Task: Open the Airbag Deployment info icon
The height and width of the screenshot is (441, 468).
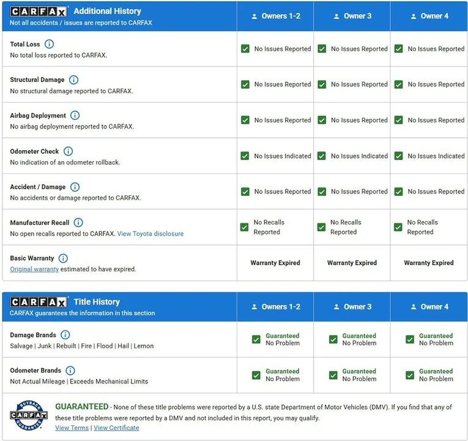Action: click(75, 115)
